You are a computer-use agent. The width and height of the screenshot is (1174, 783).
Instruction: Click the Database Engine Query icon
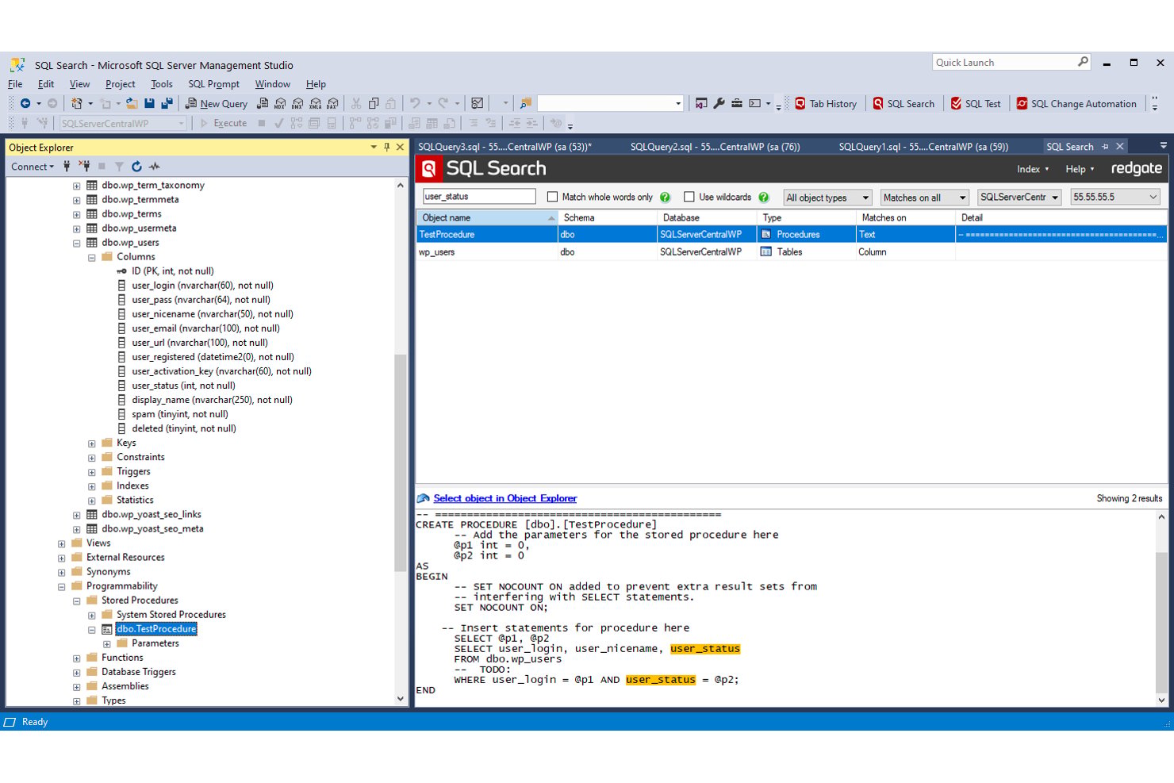pyautogui.click(x=263, y=103)
